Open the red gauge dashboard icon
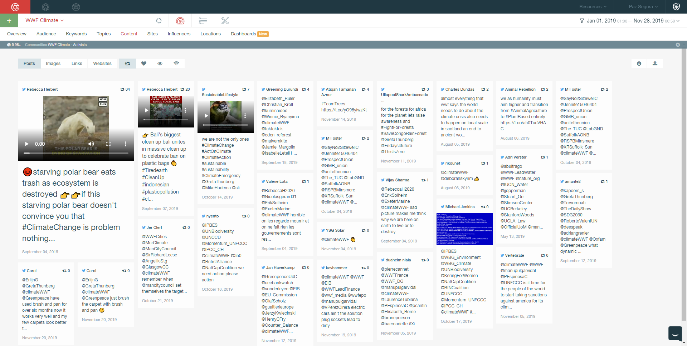The image size is (687, 346). [180, 21]
